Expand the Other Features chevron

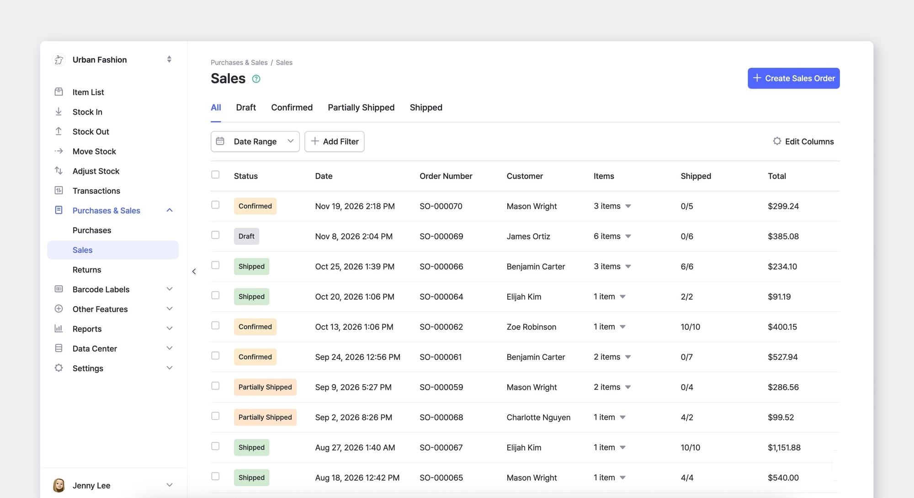click(170, 308)
